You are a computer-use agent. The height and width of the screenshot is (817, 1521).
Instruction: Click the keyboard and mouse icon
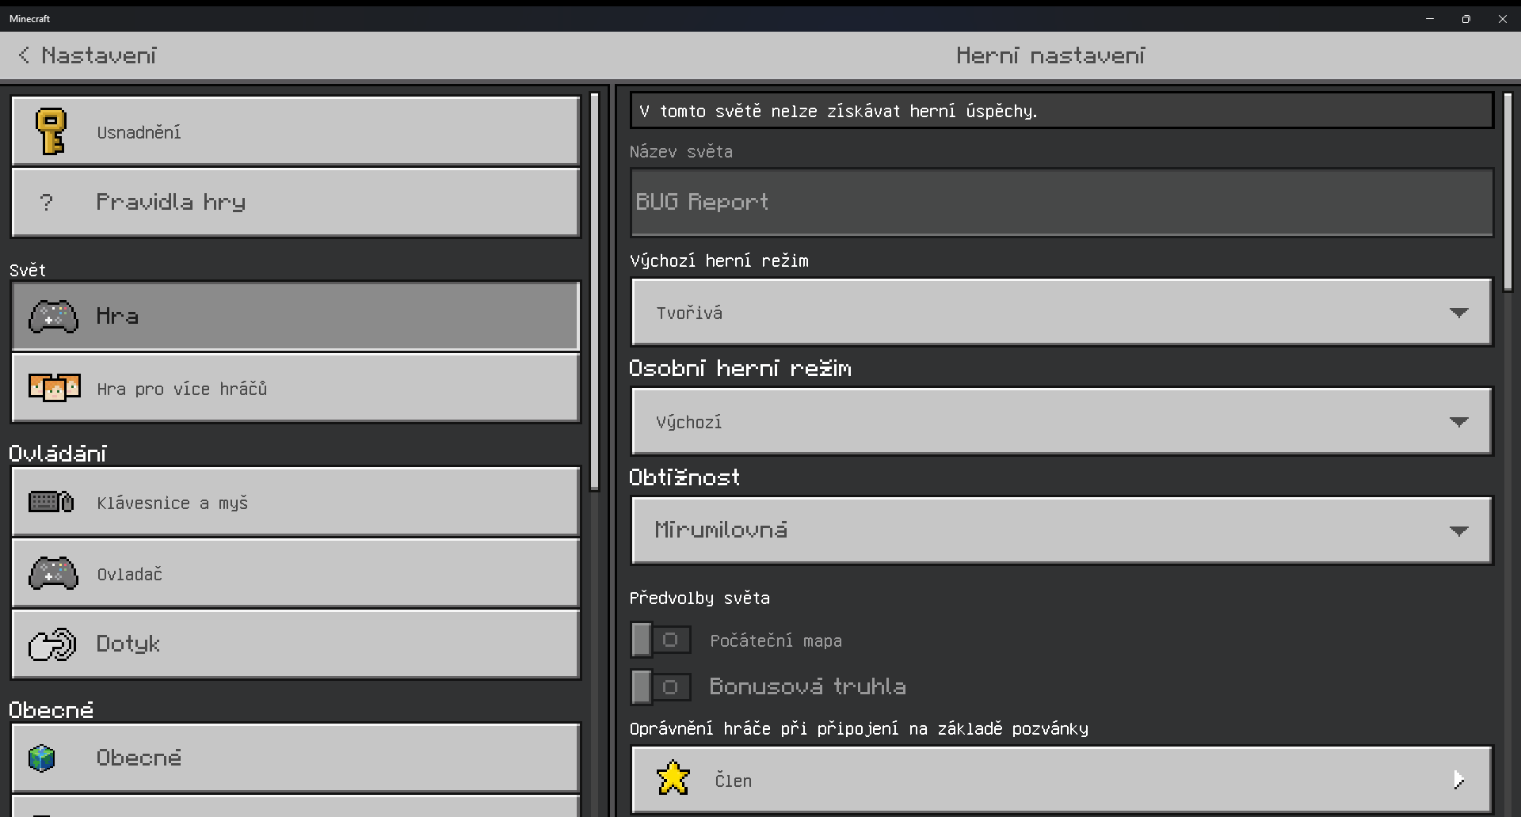[51, 502]
